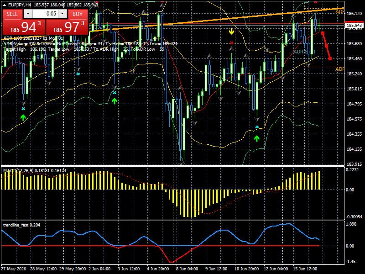Click trendline scale value -1.45

tap(350, 261)
